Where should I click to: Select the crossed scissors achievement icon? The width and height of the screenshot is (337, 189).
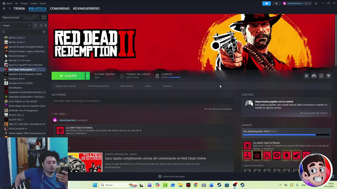(267, 155)
